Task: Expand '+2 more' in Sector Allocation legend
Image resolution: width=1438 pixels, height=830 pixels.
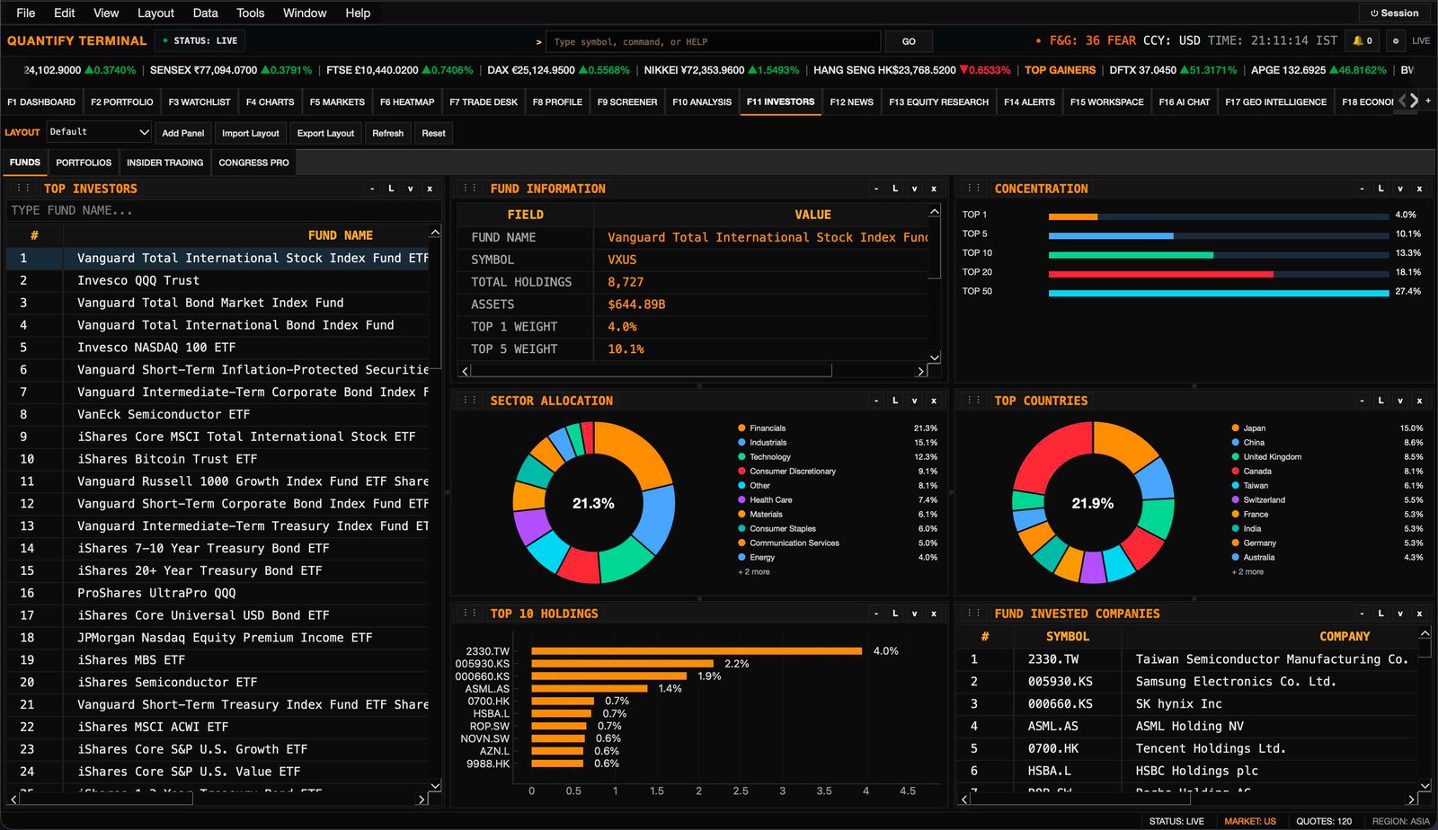Action: (754, 572)
